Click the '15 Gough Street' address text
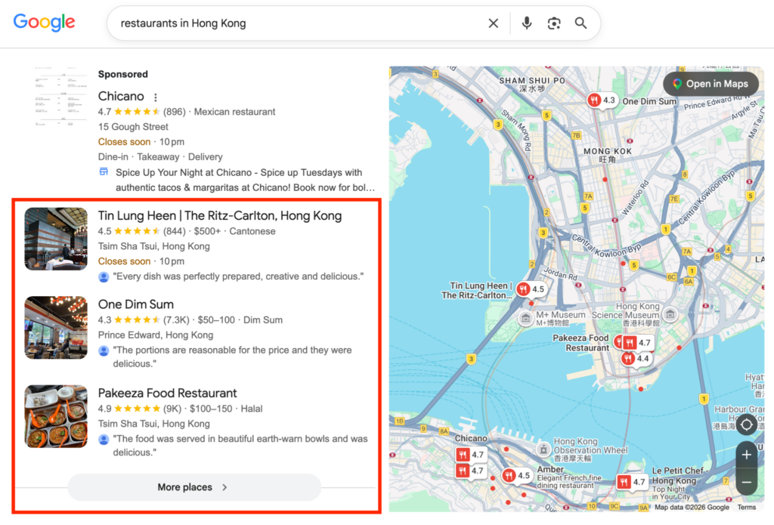Image resolution: width=774 pixels, height=525 pixels. tap(133, 127)
